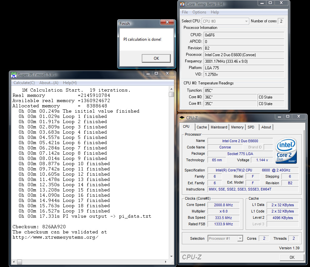Open the Help menu in Core Temp
Screen dimensions: 310x267
[x=215, y=12]
